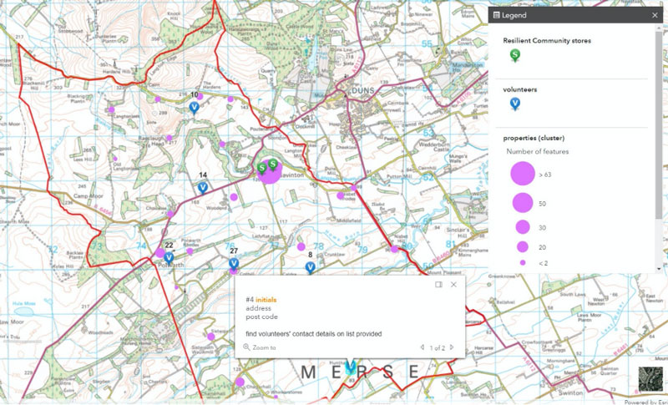
Task: Click the purple cluster dot near Nisbet Hill
Action: tap(394, 249)
